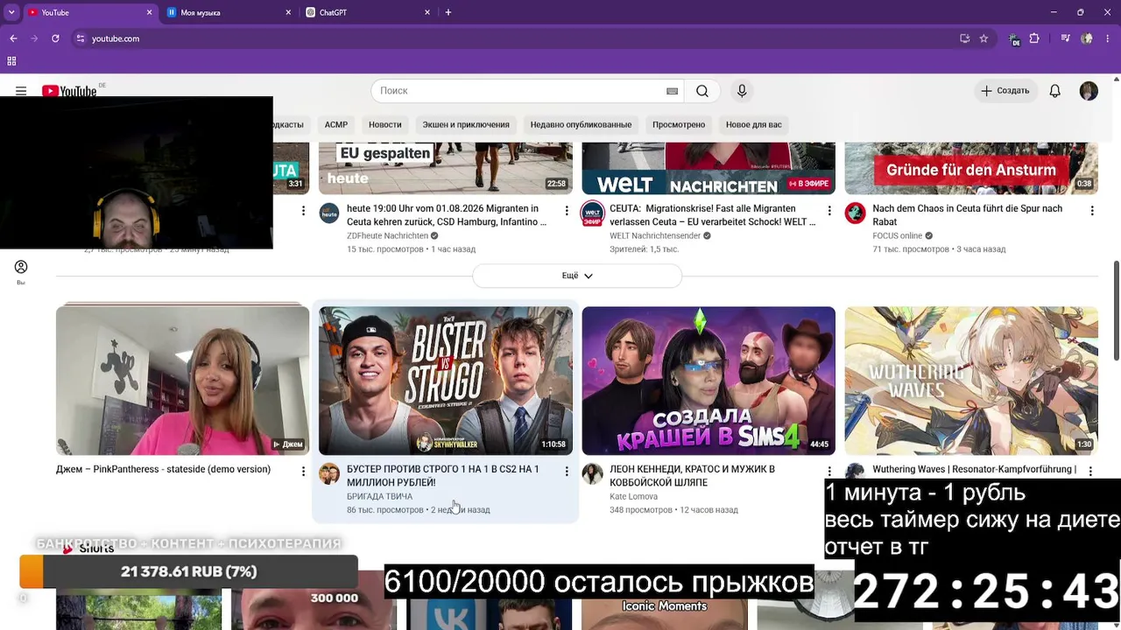Switch to the ChatGPT browser tab
The image size is (1121, 630).
click(x=368, y=12)
